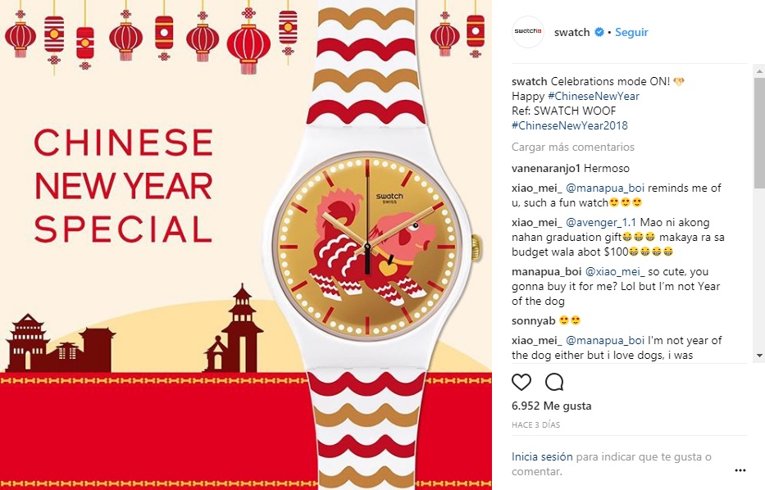Viewport: 765px width, 490px height.
Task: Load more comments via Cargar más comentarios
Action: tap(573, 147)
